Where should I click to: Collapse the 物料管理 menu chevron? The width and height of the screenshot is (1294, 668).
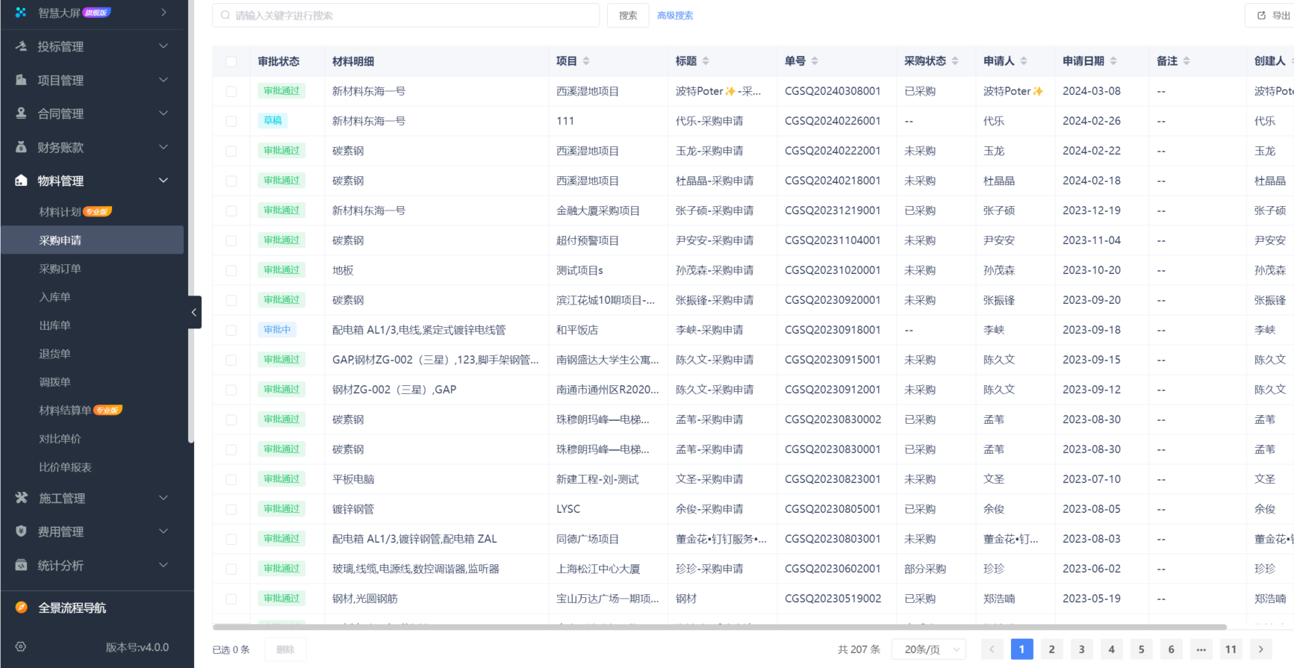[164, 181]
